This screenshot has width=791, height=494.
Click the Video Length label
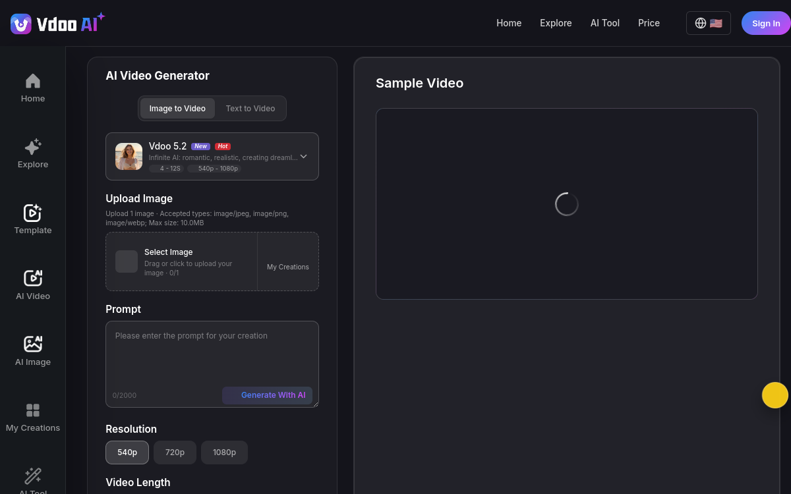138,482
